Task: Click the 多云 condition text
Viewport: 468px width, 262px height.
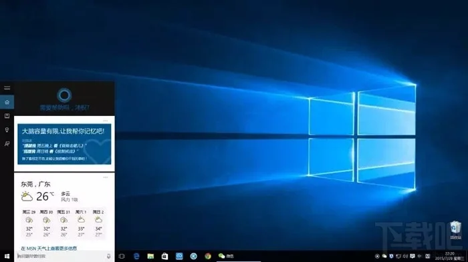Action: pos(66,193)
